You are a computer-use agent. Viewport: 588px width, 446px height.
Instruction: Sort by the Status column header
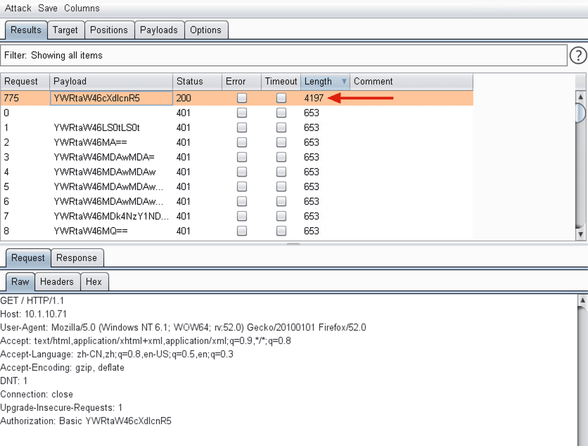click(x=197, y=82)
